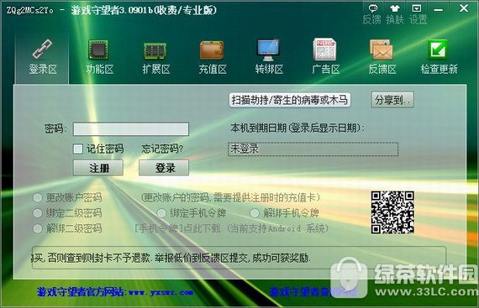
Task: Open the 转绑区 monitor tab
Action: point(269,57)
